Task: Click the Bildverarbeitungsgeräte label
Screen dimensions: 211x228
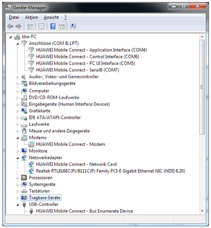Action: (52, 83)
